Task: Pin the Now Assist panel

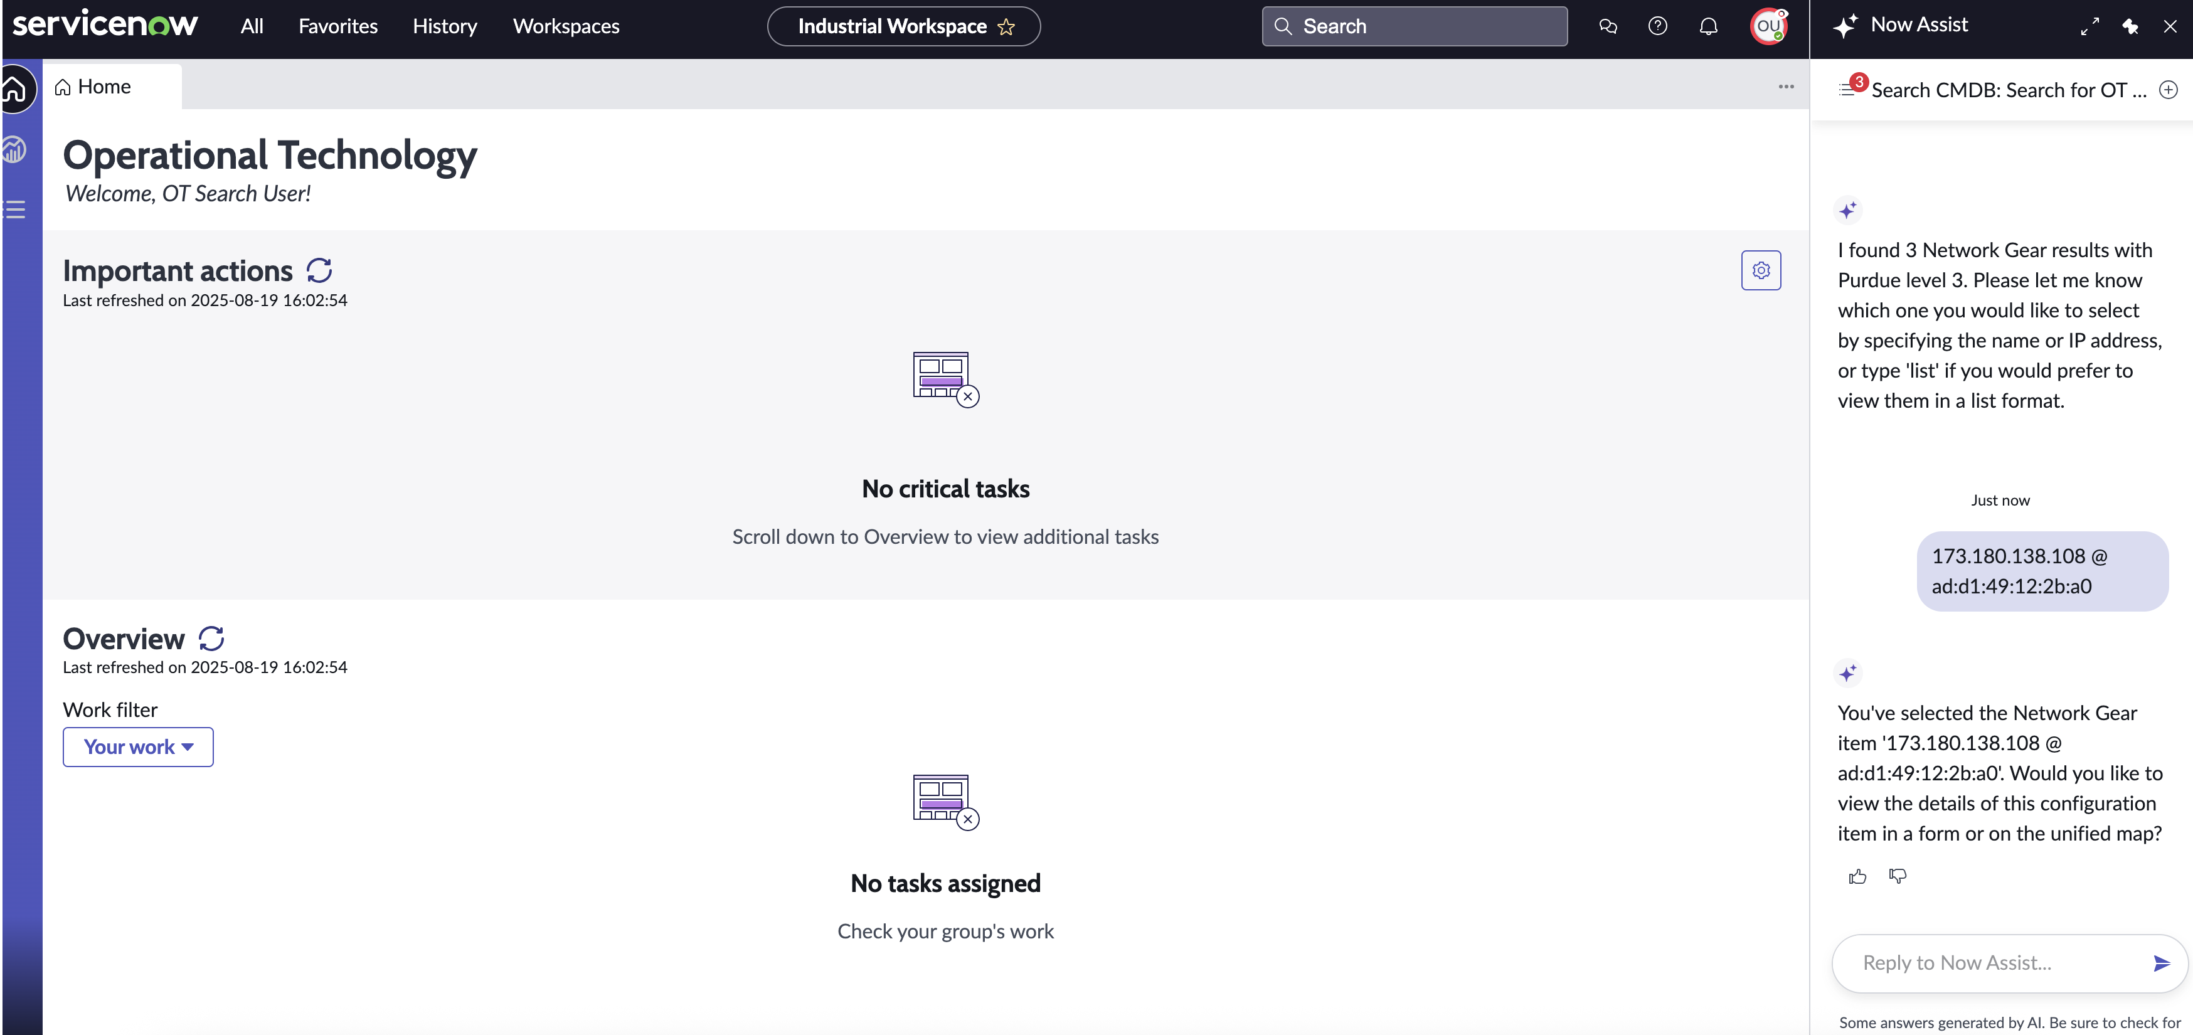Action: click(2131, 26)
